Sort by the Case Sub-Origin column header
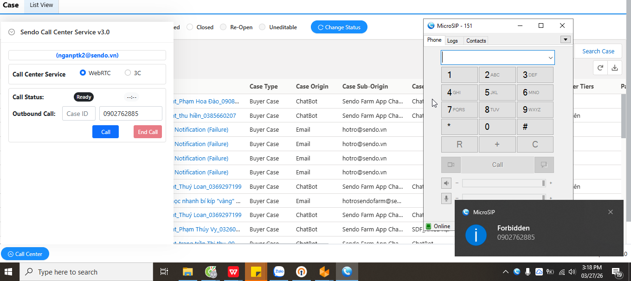Viewport: 631px width, 281px height. pyautogui.click(x=365, y=86)
